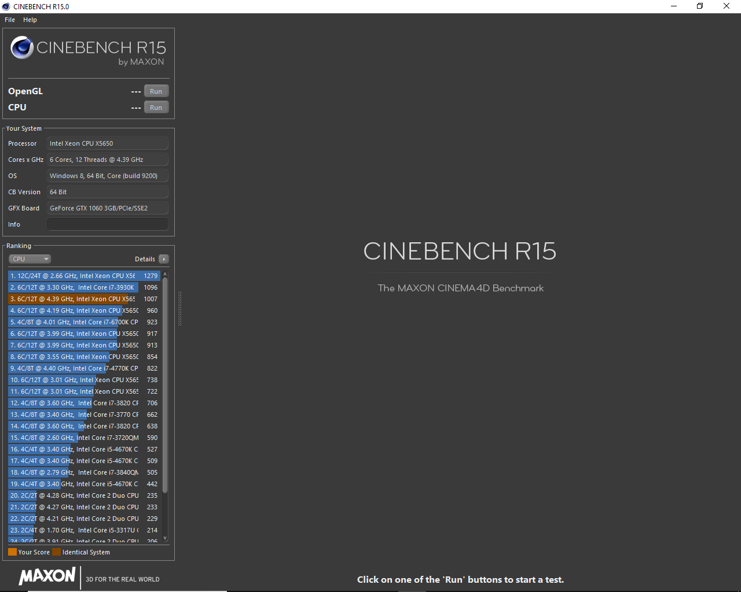Click the ranking list scrollbar thumb
The height and width of the screenshot is (592, 741).
[165, 385]
